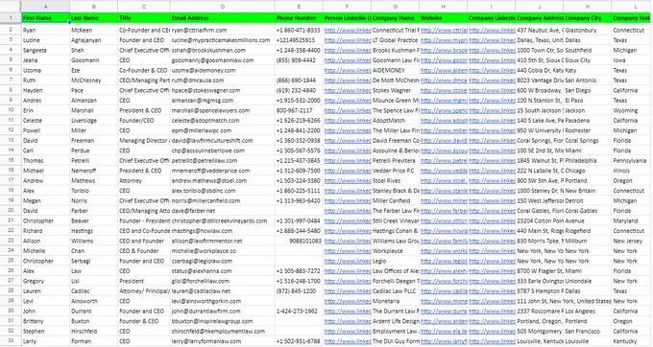Image resolution: width=653 pixels, height=347 pixels.
Task: Select company cell 'AdoptMatch'
Action: pyautogui.click(x=396, y=120)
